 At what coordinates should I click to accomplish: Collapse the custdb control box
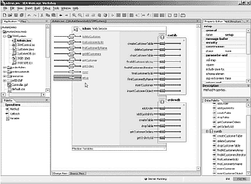pos(184,40)
